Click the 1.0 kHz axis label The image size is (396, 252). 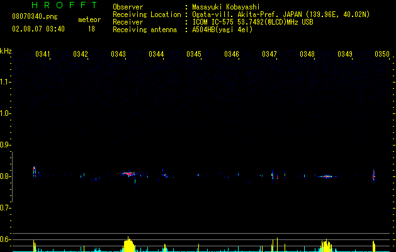5,113
